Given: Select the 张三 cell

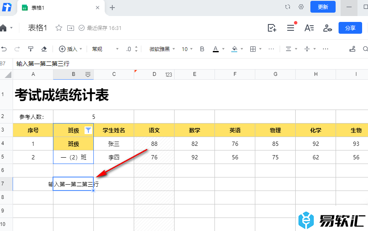Looking at the screenshot, I should point(114,144).
